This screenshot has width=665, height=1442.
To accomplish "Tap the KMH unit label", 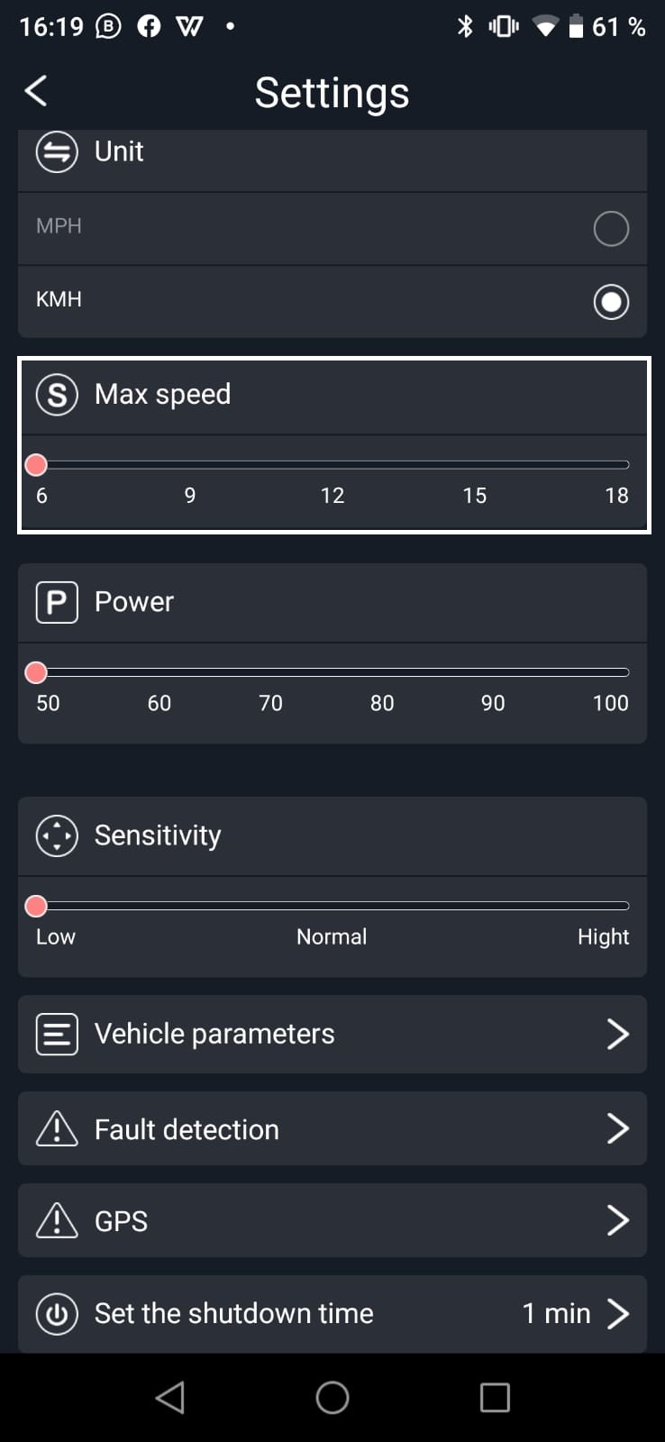I will 59,299.
